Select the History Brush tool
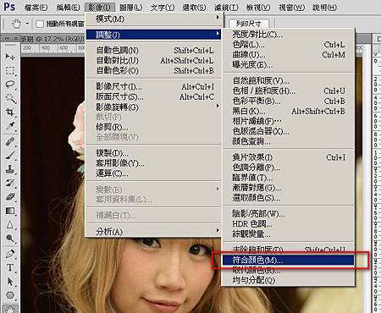The width and height of the screenshot is (381, 313). coord(10,183)
